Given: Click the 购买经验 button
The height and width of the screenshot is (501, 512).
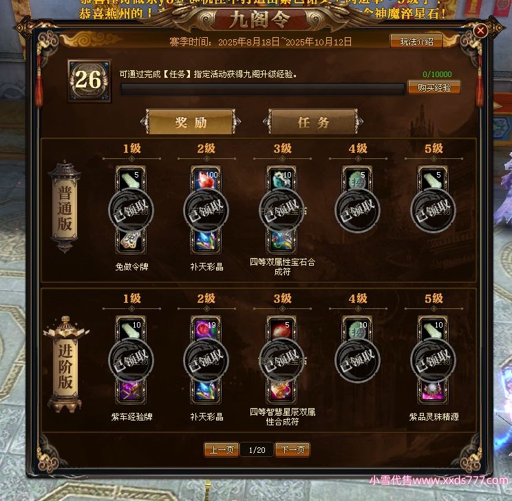Looking at the screenshot, I should click(x=434, y=87).
